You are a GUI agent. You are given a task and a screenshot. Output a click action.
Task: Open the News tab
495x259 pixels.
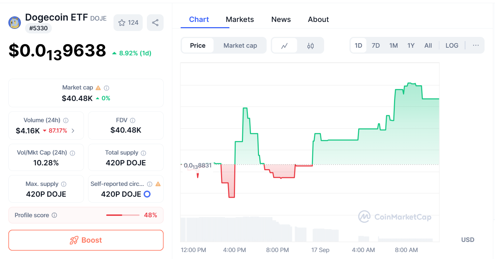click(281, 19)
